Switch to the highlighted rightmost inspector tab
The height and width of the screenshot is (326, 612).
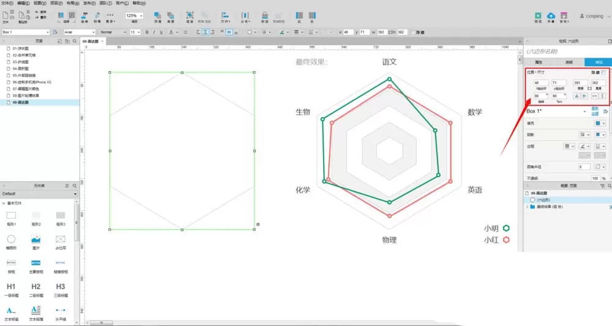click(599, 62)
